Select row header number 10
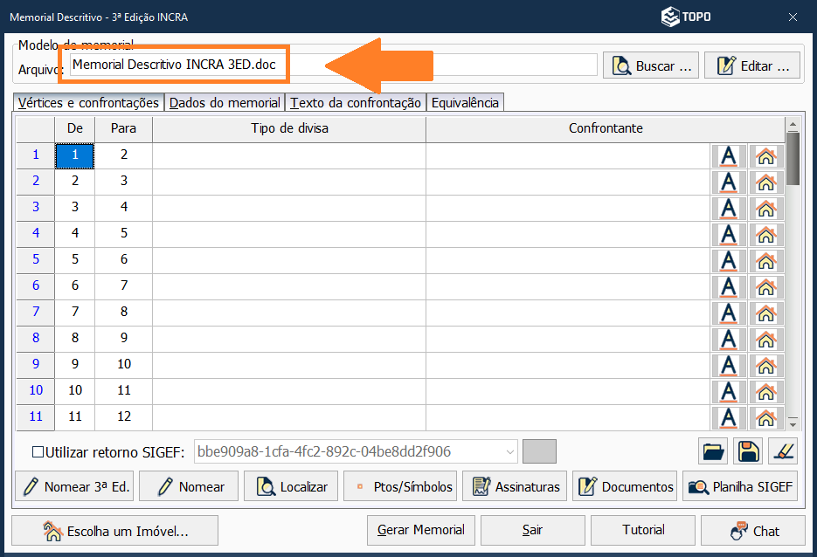 36,391
